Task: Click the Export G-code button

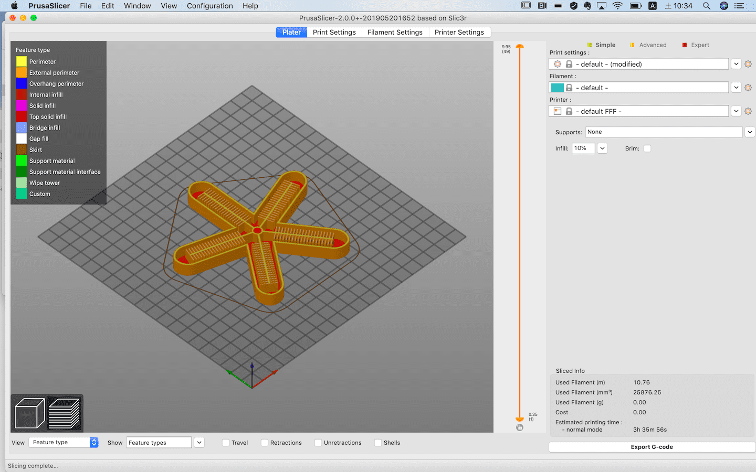Action: click(x=652, y=447)
